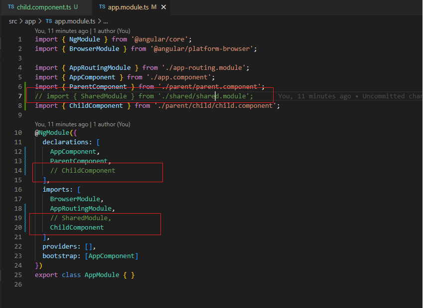Close the app.module.ts tab
This screenshot has height=308, width=423.
(163, 7)
